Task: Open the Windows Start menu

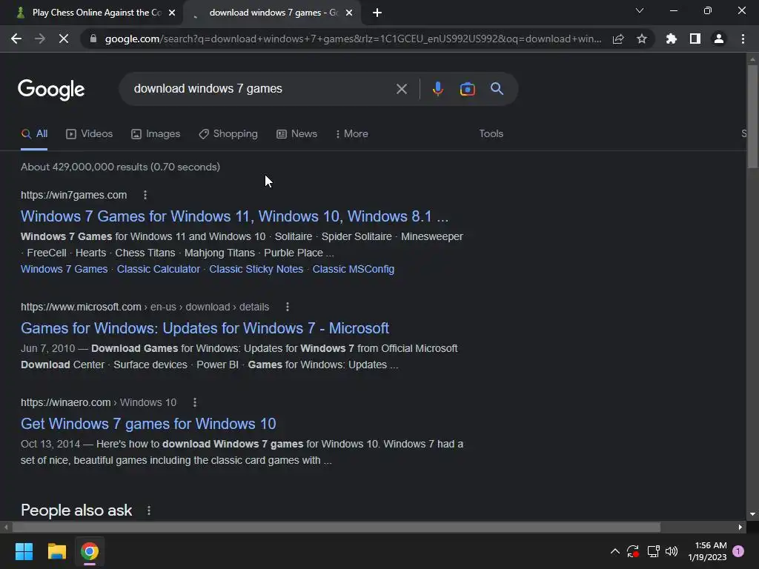Action: point(24,551)
